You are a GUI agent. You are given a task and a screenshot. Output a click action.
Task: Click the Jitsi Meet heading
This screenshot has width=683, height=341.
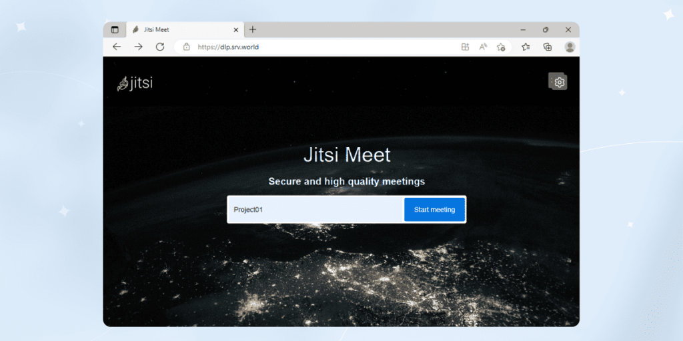(347, 156)
